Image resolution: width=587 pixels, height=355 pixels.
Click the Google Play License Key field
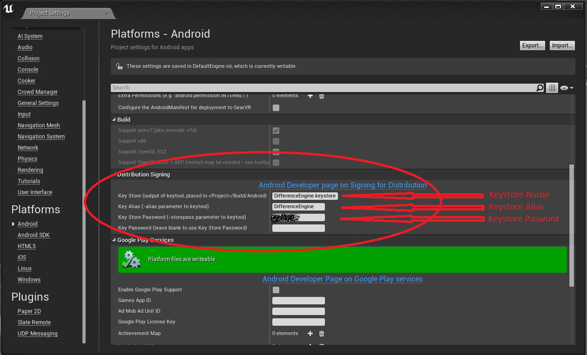click(x=298, y=322)
